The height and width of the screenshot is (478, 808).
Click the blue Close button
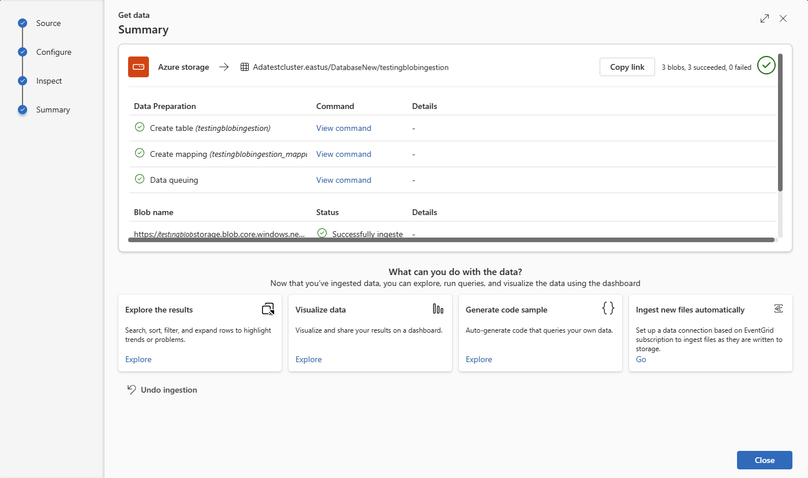coord(765,460)
